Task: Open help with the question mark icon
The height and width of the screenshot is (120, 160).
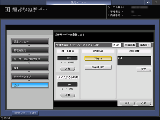Action: pyautogui.click(x=156, y=2)
